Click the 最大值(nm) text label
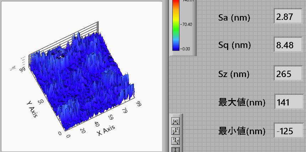The height and width of the screenshot is (152, 306). (x=242, y=103)
